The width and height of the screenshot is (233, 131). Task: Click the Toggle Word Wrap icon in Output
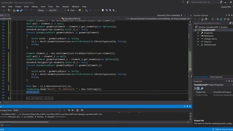click(82, 110)
